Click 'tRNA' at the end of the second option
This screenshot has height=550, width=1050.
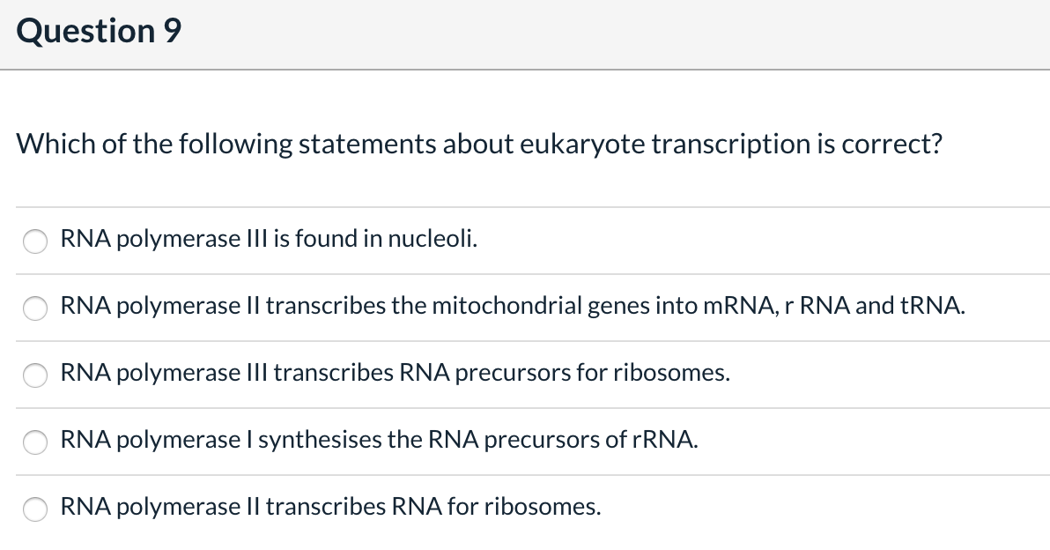click(931, 306)
